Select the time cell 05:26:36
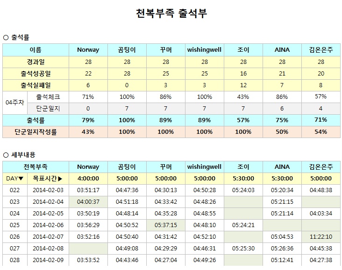The width and height of the screenshot is (342, 270). click(x=282, y=249)
